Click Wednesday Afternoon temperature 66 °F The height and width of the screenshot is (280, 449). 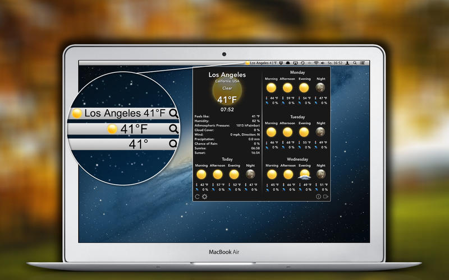291,185
